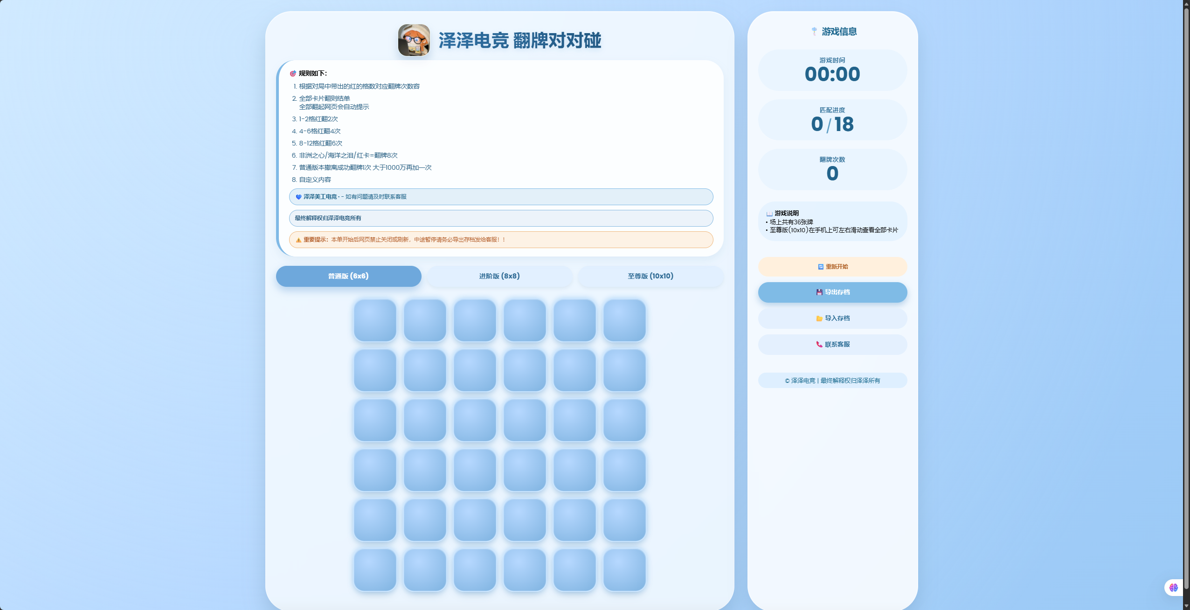This screenshot has height=610, width=1190.
Task: Click the 重新开始 restart button
Action: 832,267
